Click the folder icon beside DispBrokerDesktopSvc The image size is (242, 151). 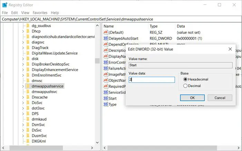(28, 64)
